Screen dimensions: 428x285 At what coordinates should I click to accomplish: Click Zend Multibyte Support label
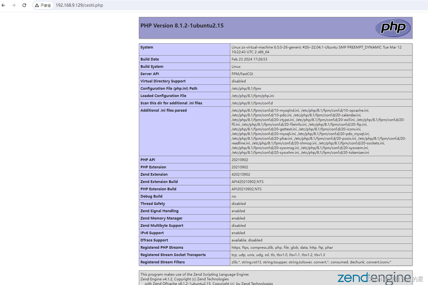pos(162,226)
